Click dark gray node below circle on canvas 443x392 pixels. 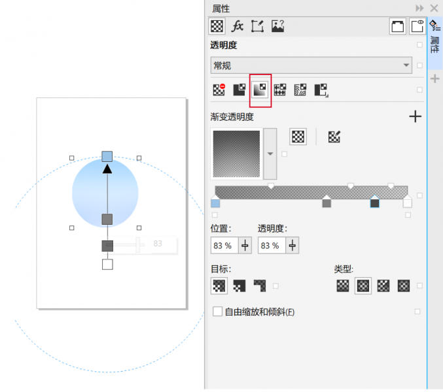point(107,246)
